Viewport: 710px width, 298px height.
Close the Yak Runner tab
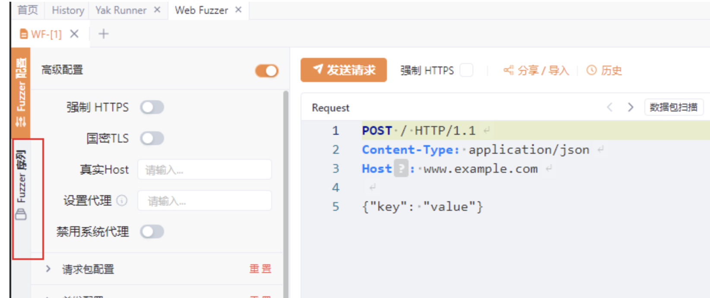coord(157,10)
